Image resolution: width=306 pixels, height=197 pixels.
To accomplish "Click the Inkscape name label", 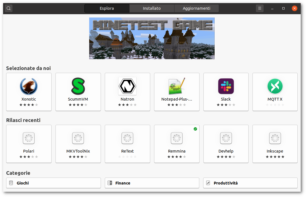I will click(x=275, y=151).
